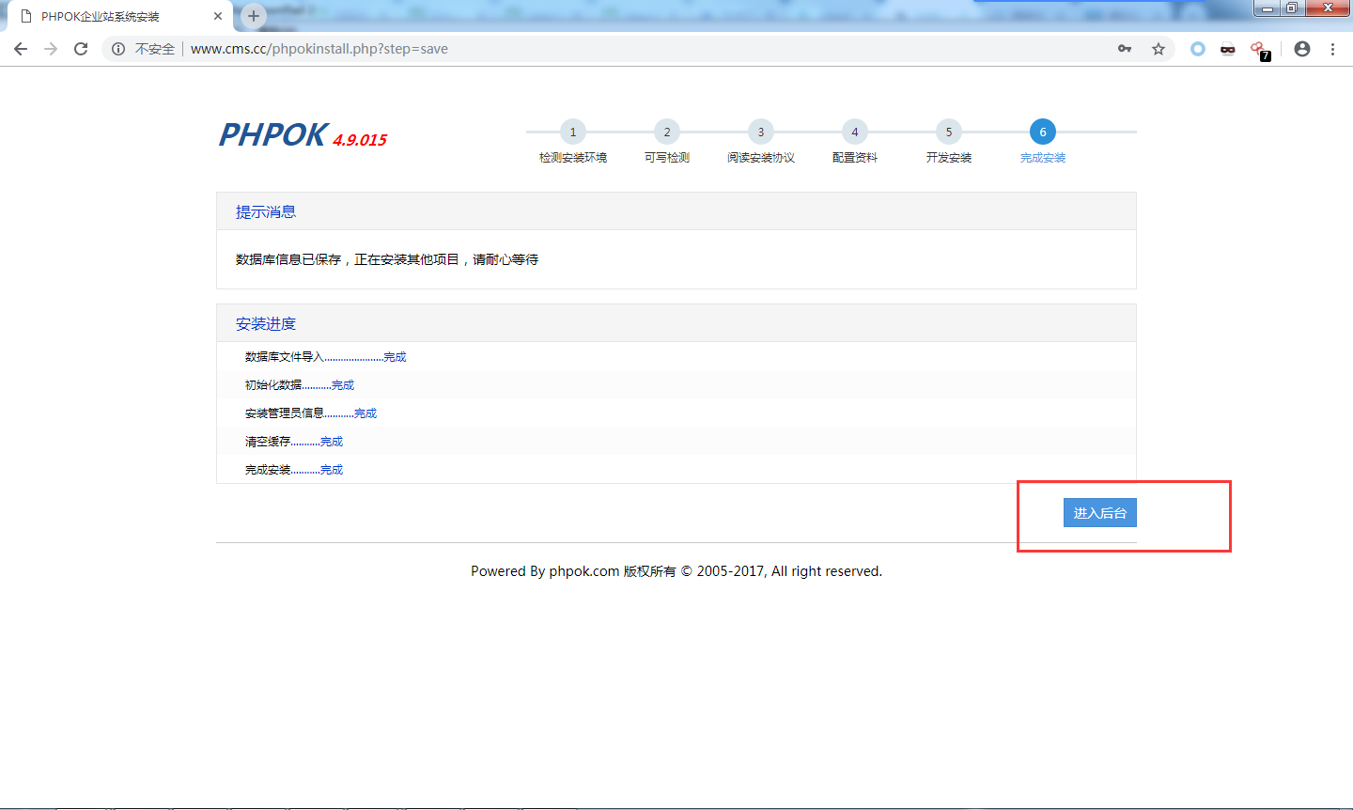Open Chrome's three-dot menu
The width and height of the screenshot is (1353, 810).
pos(1332,49)
